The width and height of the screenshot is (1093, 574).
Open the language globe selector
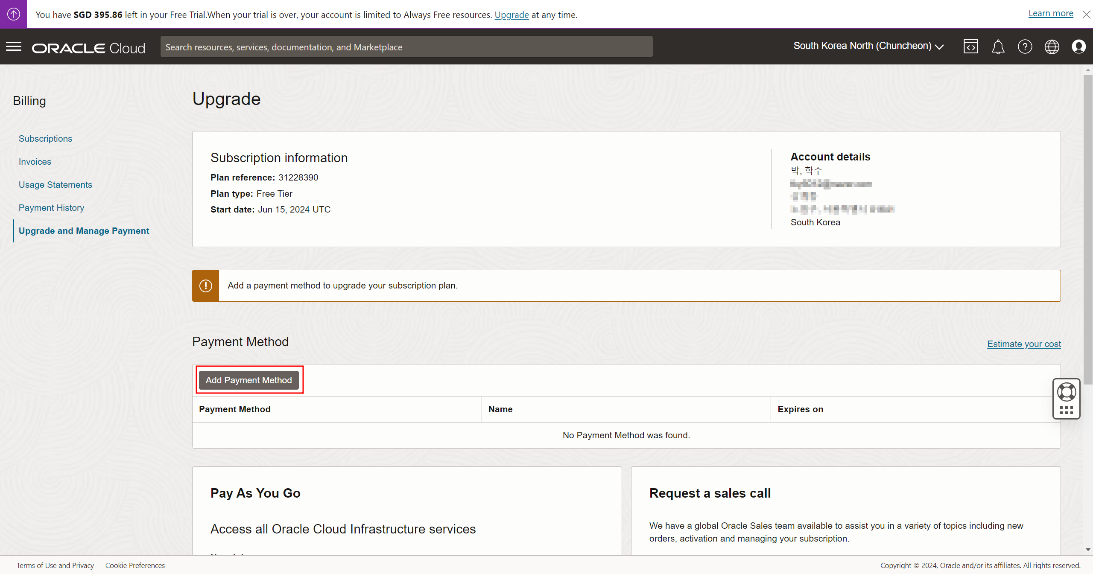tap(1052, 47)
